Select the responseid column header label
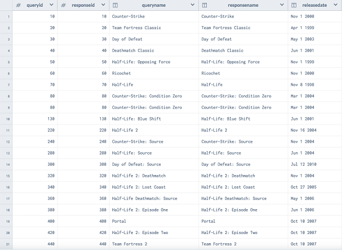Screen dimensions: 342x250 (x=83, y=5)
